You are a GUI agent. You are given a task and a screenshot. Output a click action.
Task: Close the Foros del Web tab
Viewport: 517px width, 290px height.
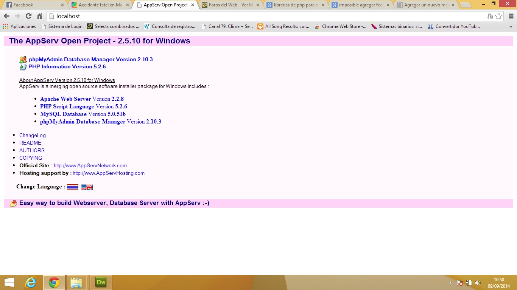tap(258, 5)
